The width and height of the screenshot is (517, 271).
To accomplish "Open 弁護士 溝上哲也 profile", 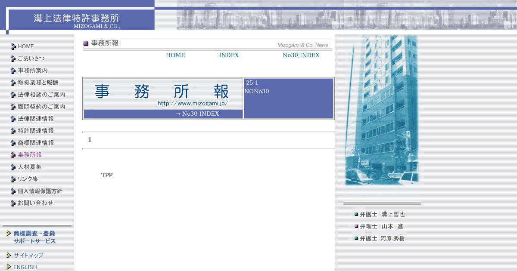I will pos(383,214).
